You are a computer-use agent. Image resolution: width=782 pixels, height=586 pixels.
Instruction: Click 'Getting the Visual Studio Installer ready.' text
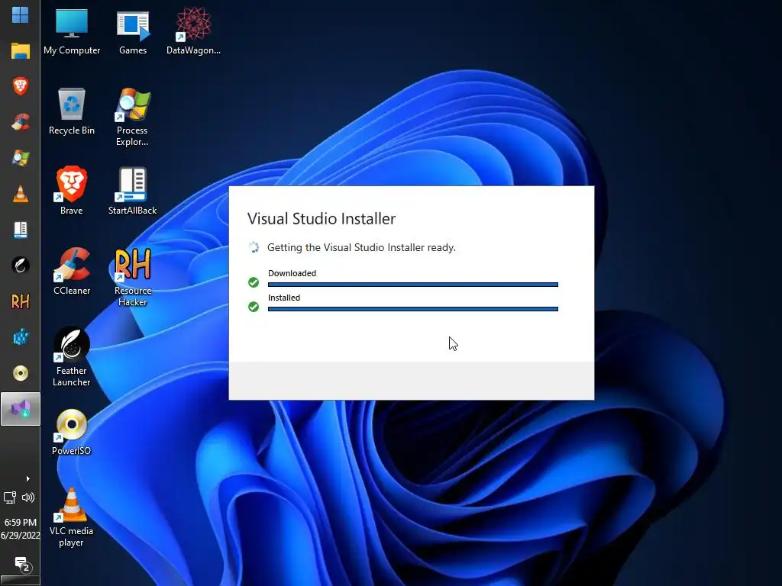pos(361,248)
